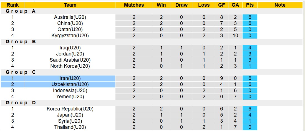Image resolution: width=305 pixels, height=131 pixels.
Task: Open the Australia(U20) team link
Action: [x=70, y=17]
